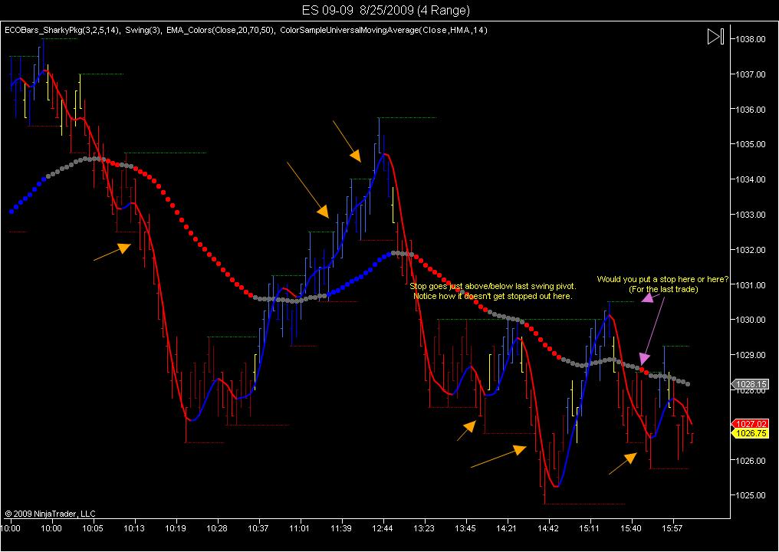779x552 pixels.
Task: Click the 1033.00 price axis label
Action: point(750,215)
